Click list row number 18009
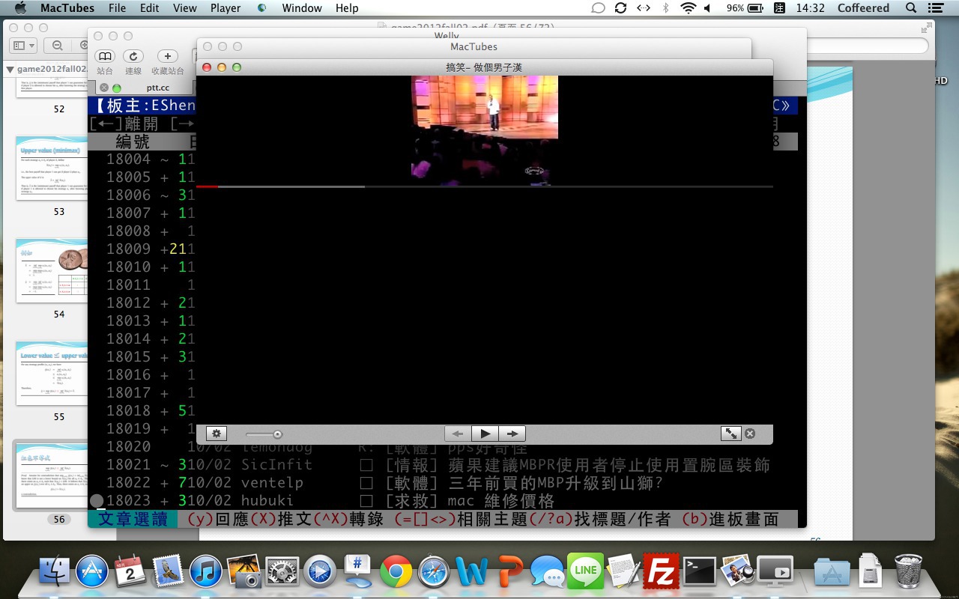 click(x=128, y=249)
